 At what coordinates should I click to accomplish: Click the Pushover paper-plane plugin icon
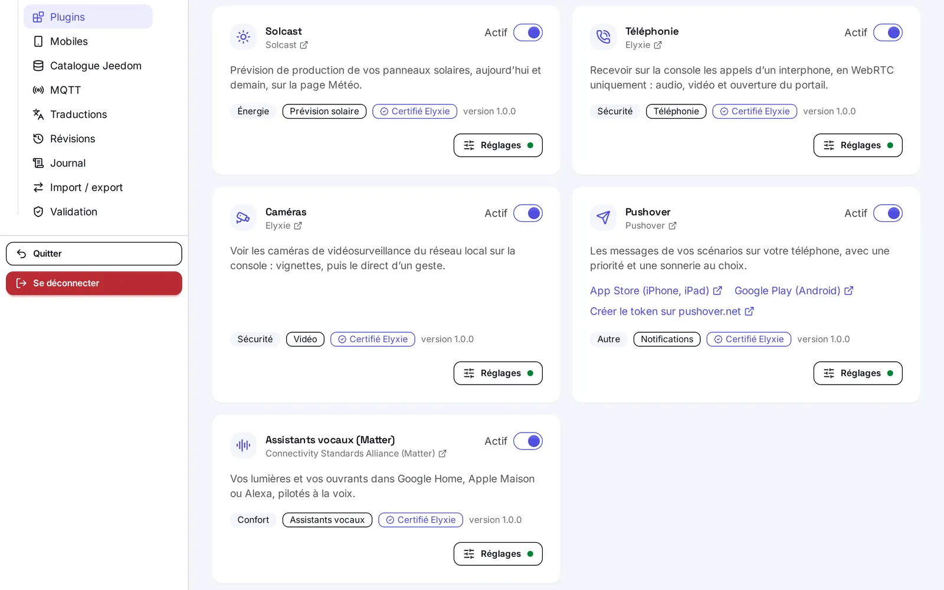[x=603, y=218]
